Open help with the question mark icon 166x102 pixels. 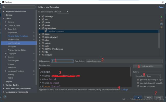point(5,97)
